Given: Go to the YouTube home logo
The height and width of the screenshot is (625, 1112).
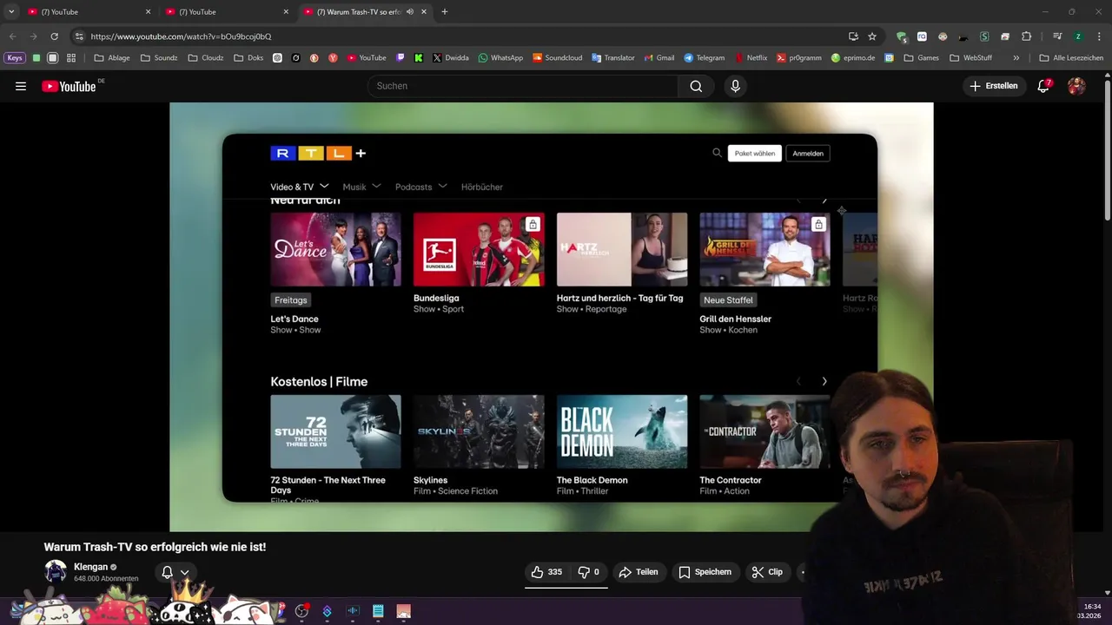Looking at the screenshot, I should click(x=69, y=86).
